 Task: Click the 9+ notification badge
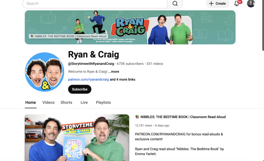click(x=240, y=2)
